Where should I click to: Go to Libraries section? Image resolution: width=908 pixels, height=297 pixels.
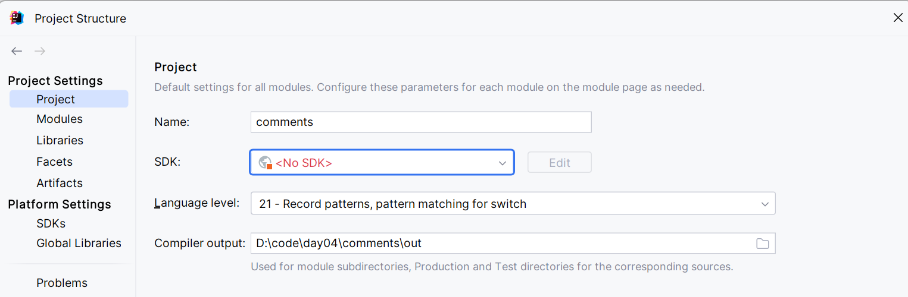click(x=60, y=140)
